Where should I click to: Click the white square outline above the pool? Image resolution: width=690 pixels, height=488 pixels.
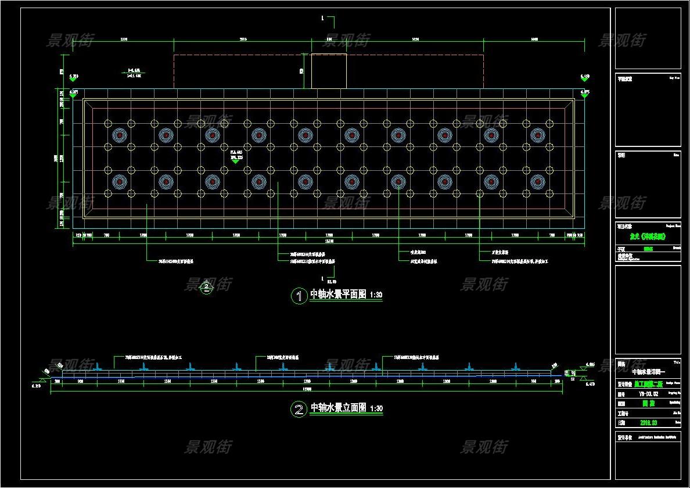pos(329,71)
